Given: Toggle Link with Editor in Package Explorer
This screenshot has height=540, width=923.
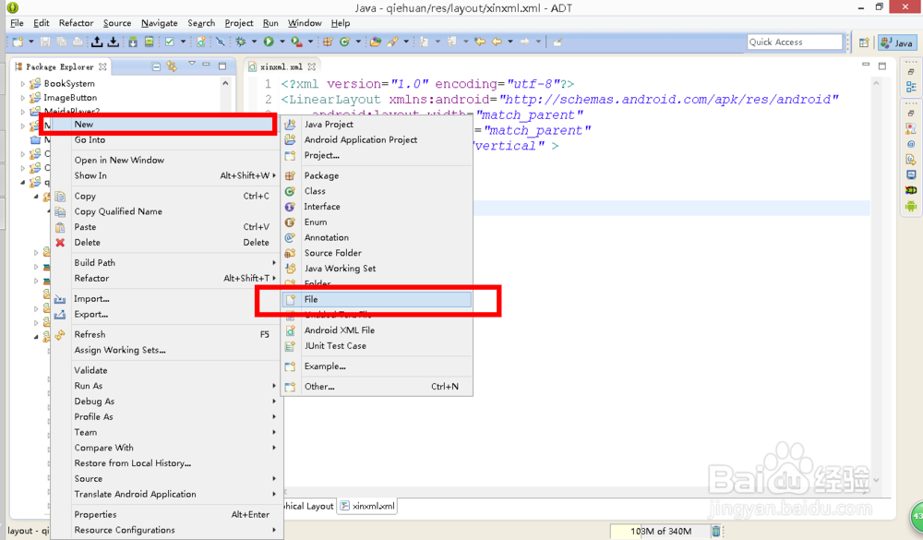Looking at the screenshot, I should pyautogui.click(x=172, y=66).
